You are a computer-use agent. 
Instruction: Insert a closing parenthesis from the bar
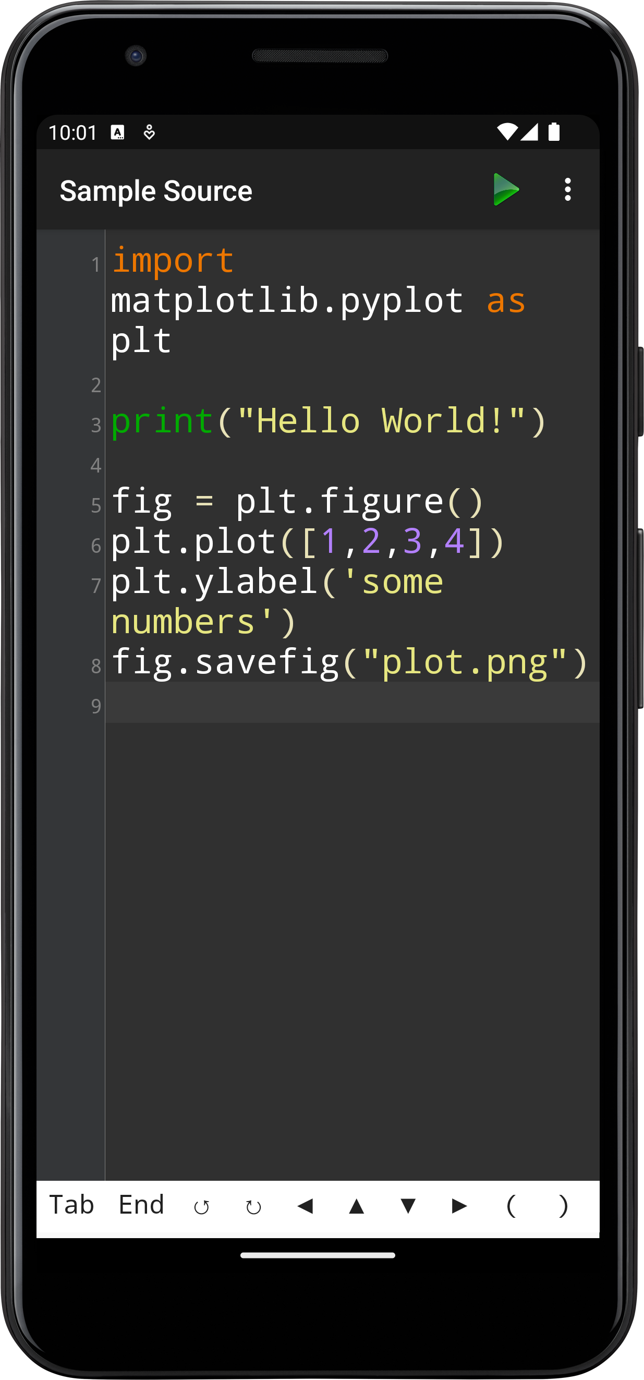tap(564, 1205)
